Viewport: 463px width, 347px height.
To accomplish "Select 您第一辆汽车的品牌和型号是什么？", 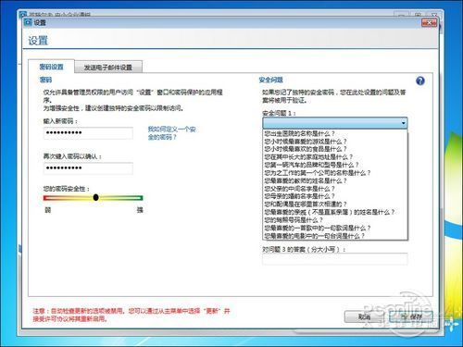I will click(x=335, y=165).
